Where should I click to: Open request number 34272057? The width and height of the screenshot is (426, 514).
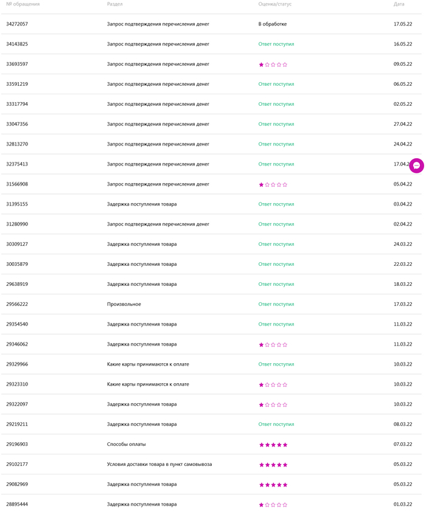pyautogui.click(x=17, y=24)
